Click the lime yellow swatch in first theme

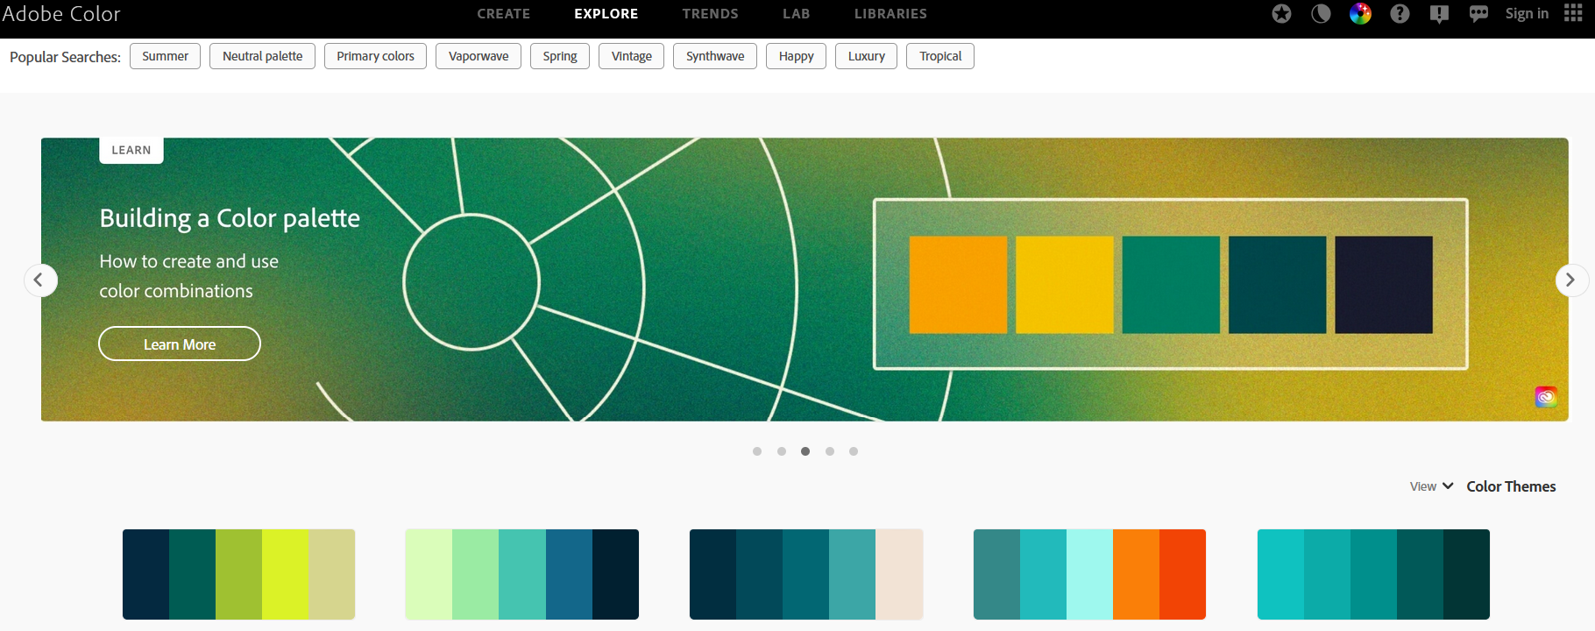pos(285,574)
